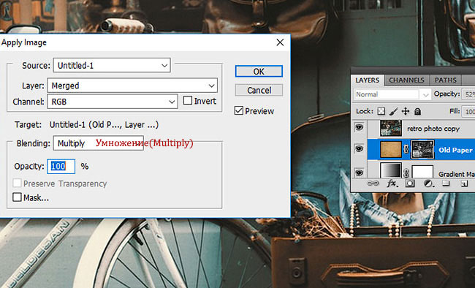This screenshot has height=288, width=475.
Task: Open the layer blend mode Normal dropdown
Action: 392,94
